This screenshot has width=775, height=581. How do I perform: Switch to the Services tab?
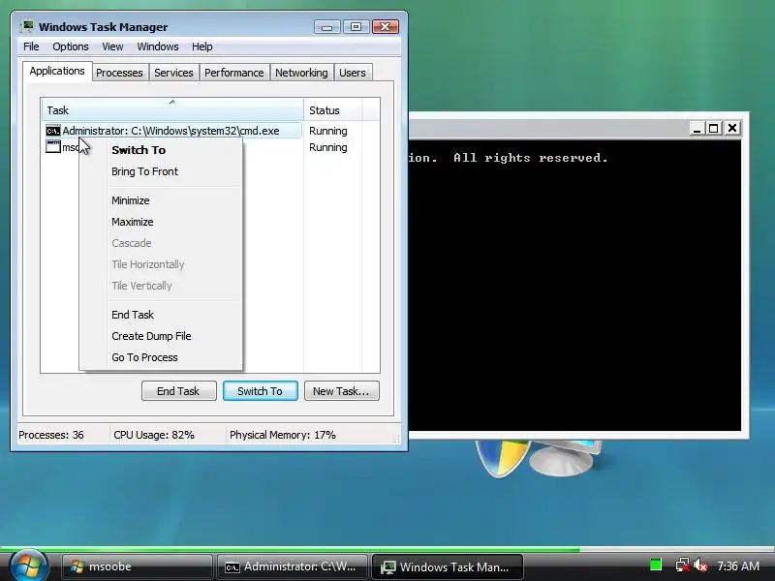[173, 73]
